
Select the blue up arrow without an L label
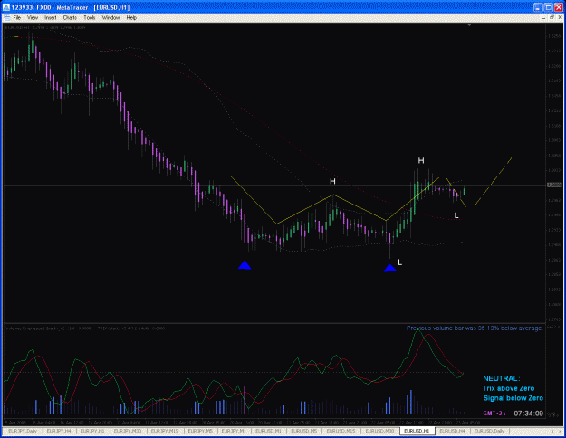click(x=245, y=265)
